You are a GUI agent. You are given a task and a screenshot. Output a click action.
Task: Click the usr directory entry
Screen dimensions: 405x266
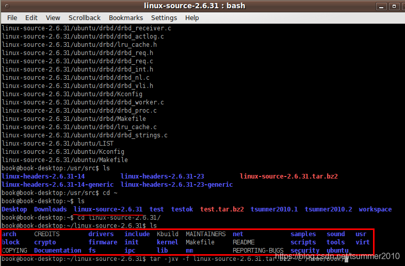point(361,234)
